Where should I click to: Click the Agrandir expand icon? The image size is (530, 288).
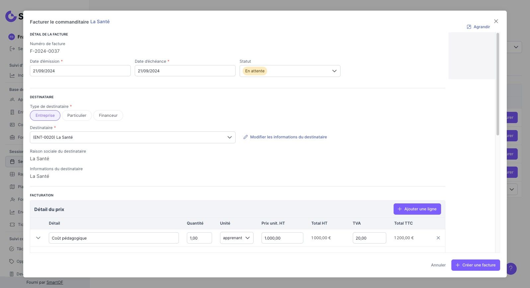click(469, 27)
